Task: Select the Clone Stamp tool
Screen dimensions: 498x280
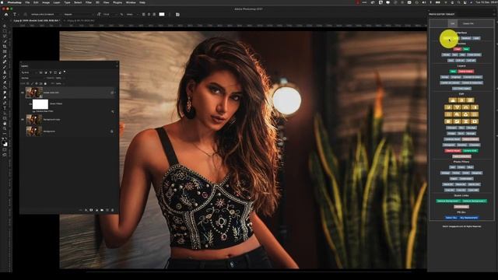Action: [x=5, y=72]
